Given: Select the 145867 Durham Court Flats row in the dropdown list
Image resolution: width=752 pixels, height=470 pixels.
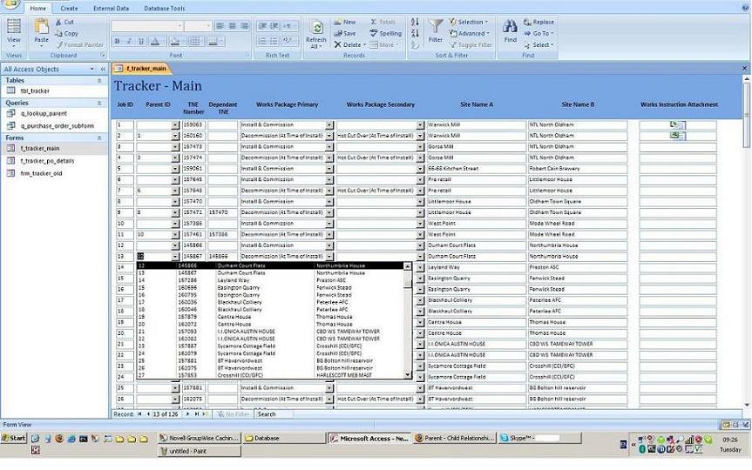Looking at the screenshot, I should [x=271, y=273].
